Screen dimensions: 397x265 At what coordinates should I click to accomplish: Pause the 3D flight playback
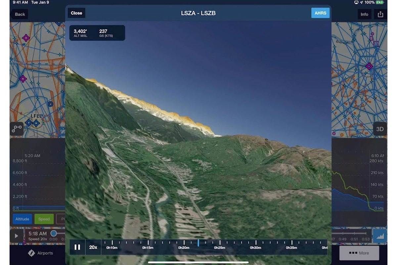[x=77, y=247]
